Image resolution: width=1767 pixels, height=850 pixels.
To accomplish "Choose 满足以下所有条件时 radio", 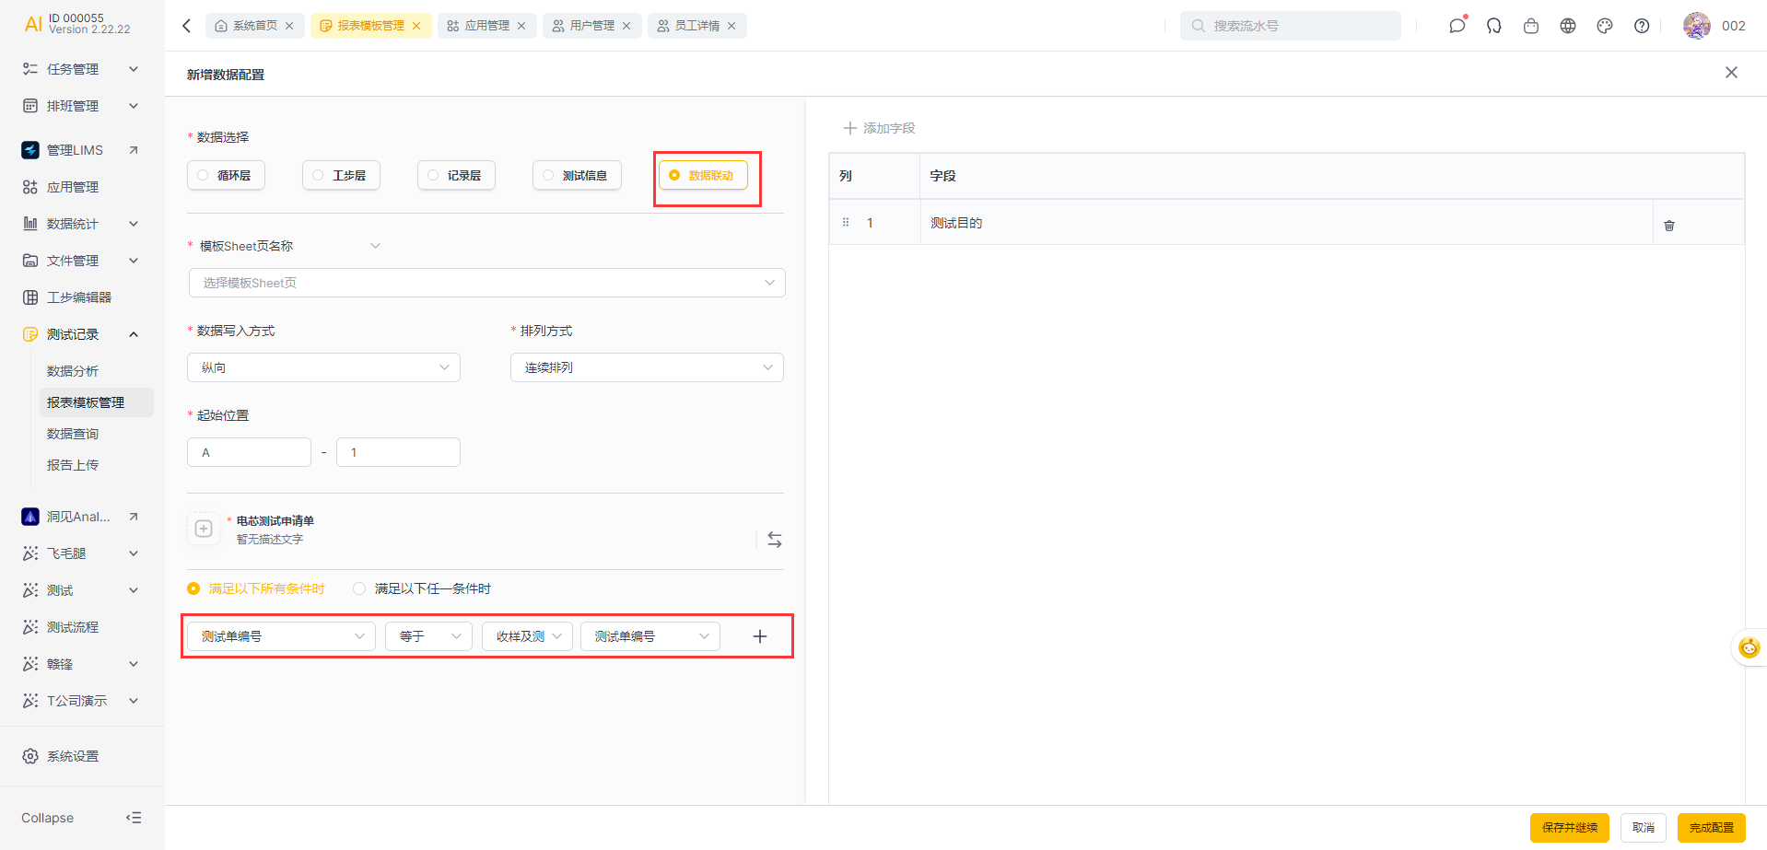I will click(x=256, y=588).
